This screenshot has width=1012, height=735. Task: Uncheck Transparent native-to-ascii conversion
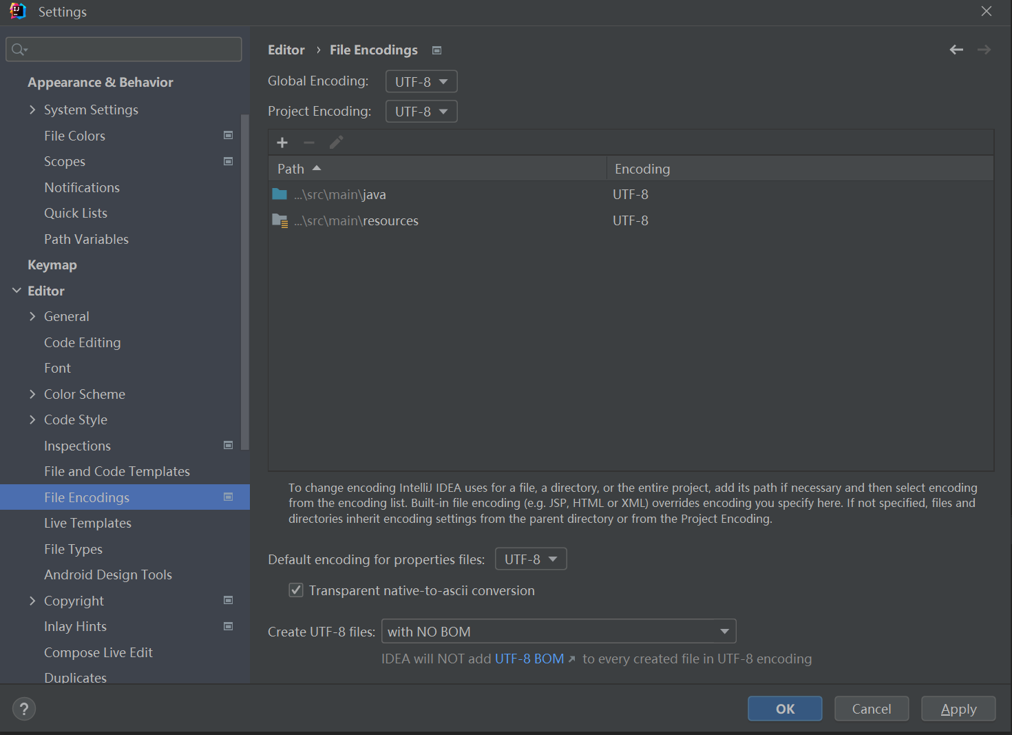pos(295,590)
